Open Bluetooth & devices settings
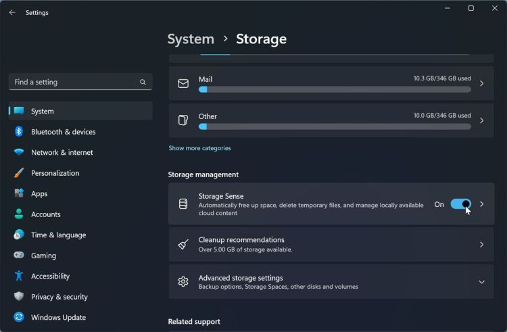Screen dimensions: 507x332 (x=63, y=132)
